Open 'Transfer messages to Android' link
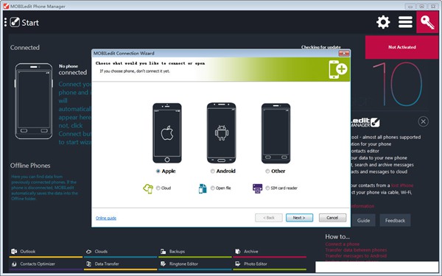The height and width of the screenshot is (276, 442). (356, 255)
